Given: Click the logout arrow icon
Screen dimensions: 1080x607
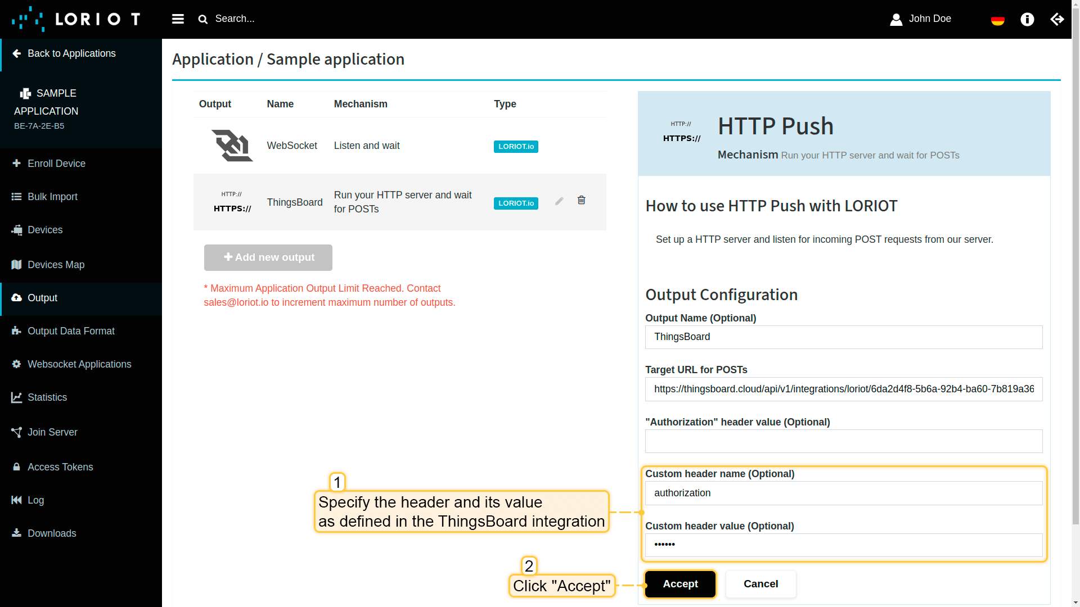Looking at the screenshot, I should pos(1057,20).
